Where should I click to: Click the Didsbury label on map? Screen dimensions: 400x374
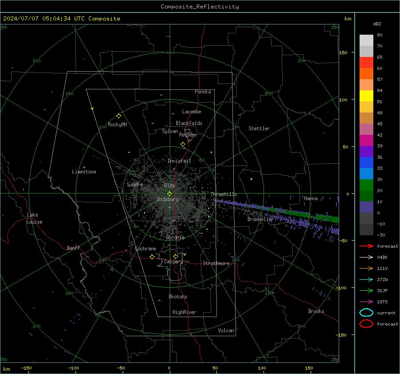tap(168, 199)
